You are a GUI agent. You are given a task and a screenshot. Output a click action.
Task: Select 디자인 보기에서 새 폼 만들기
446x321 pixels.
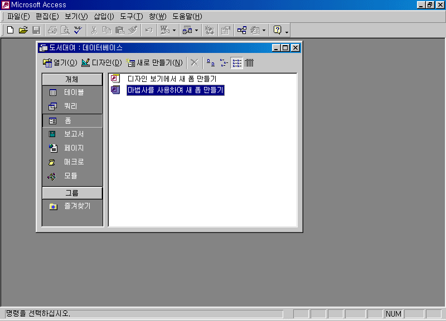[172, 79]
